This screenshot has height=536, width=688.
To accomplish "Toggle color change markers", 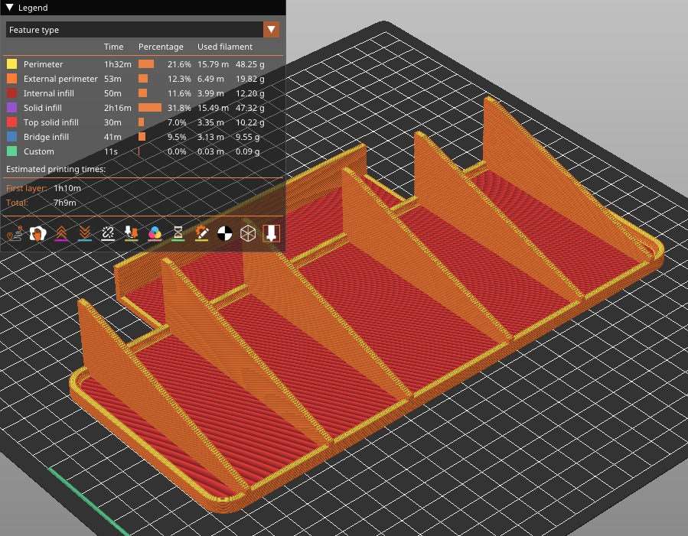I will point(155,234).
